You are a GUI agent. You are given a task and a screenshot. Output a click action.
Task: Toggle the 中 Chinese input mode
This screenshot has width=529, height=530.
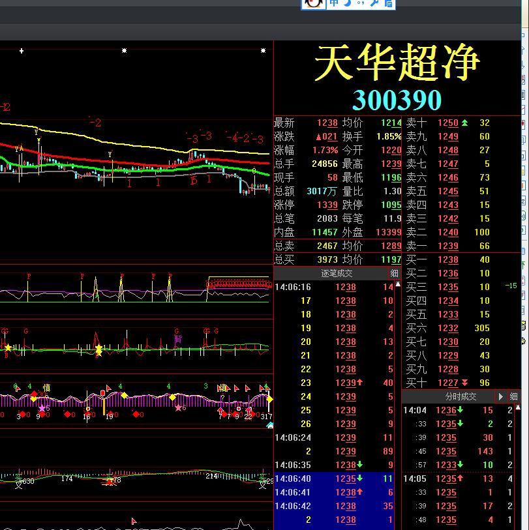click(x=333, y=3)
